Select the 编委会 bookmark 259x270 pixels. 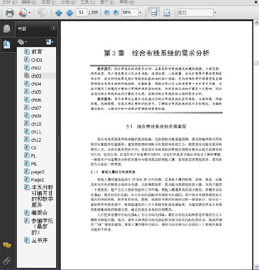click(39, 213)
